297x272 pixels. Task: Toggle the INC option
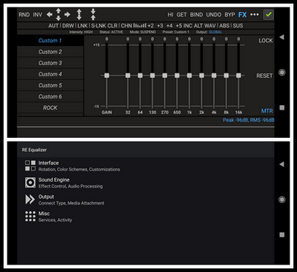188,26
